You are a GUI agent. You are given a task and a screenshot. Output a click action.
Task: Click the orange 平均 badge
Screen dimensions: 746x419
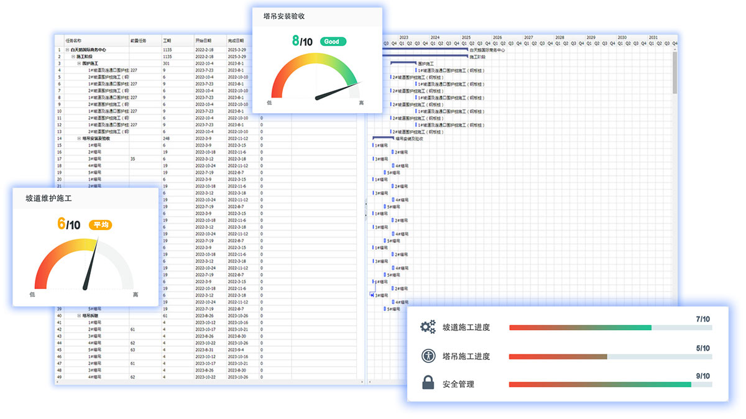point(101,225)
